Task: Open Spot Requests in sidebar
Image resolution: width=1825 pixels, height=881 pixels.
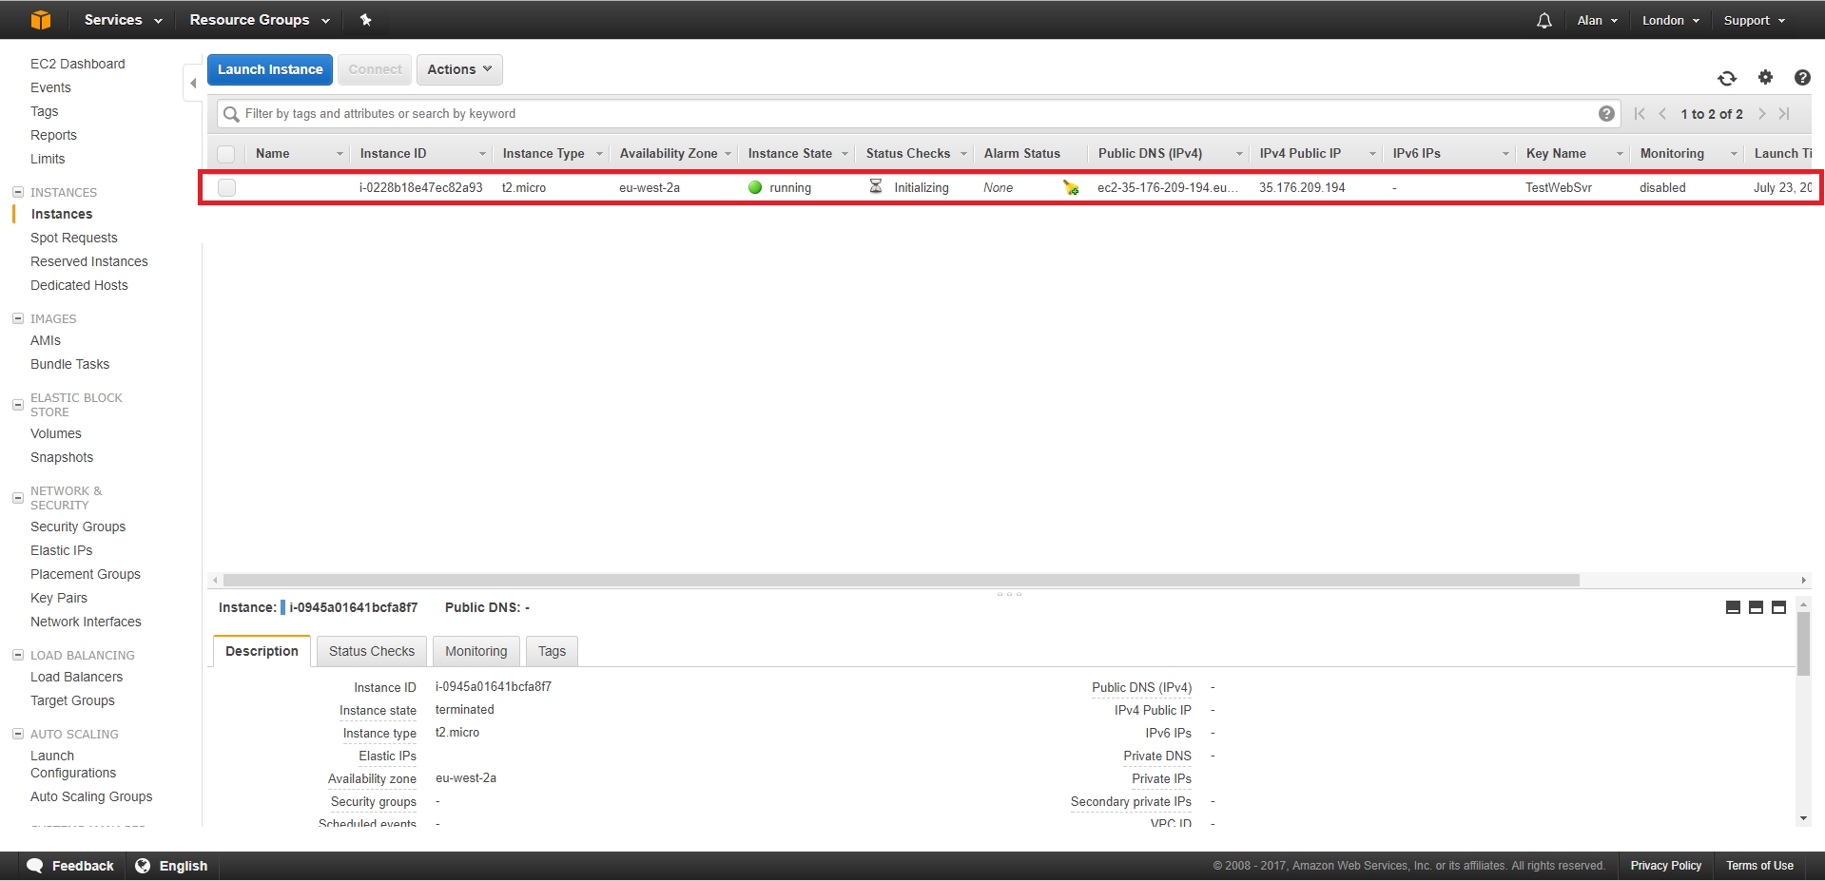Action: [x=74, y=238]
